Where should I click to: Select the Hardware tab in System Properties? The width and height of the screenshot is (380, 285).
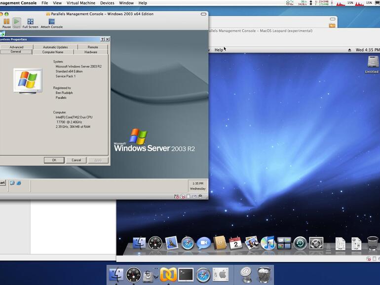pos(91,52)
